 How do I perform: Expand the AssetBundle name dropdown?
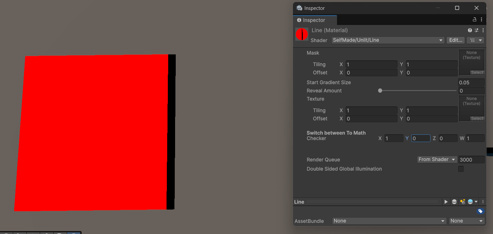(389, 221)
